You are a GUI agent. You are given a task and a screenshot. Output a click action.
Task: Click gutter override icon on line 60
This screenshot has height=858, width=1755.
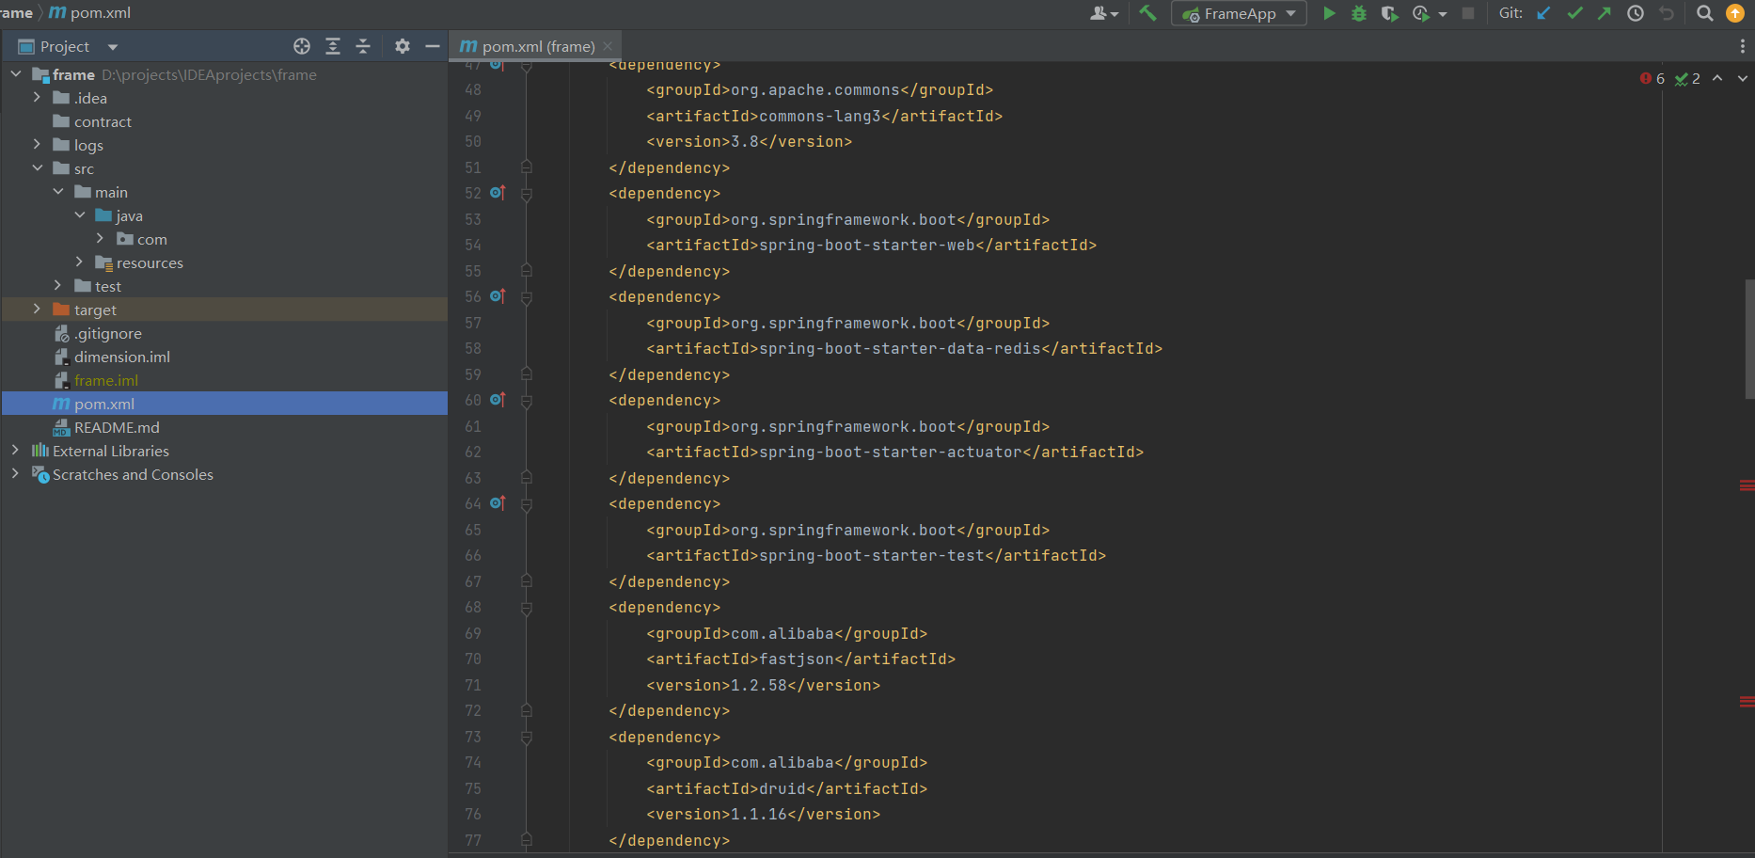pyautogui.click(x=498, y=400)
